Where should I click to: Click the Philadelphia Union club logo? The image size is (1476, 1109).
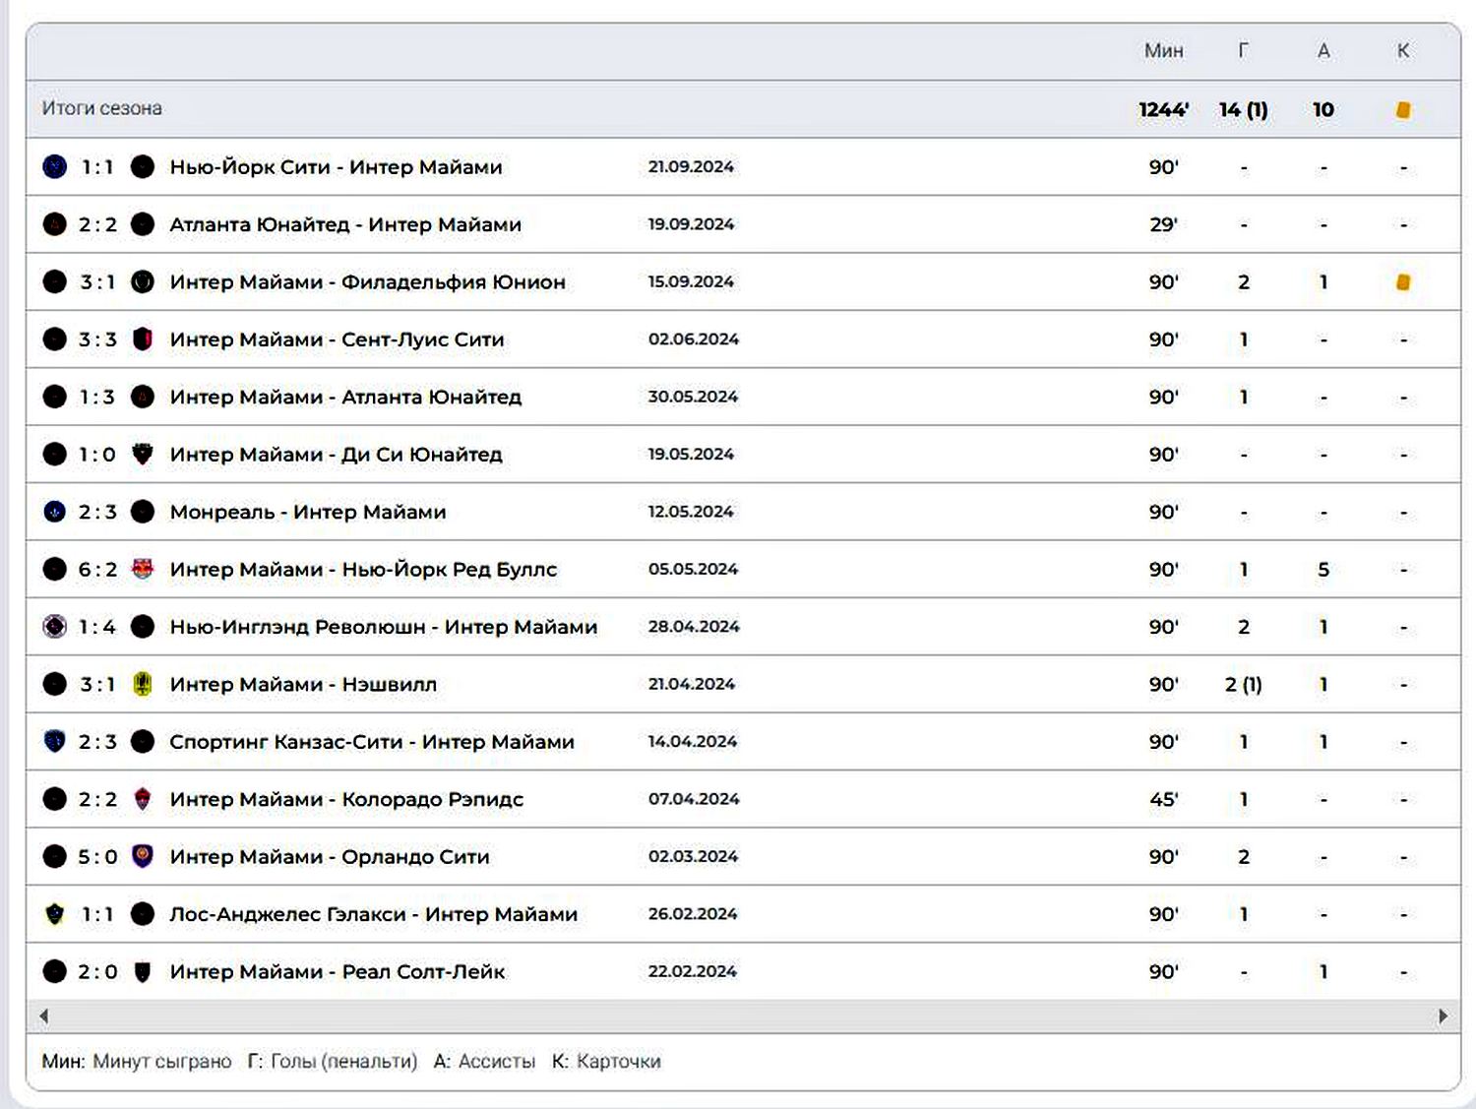[x=143, y=281]
